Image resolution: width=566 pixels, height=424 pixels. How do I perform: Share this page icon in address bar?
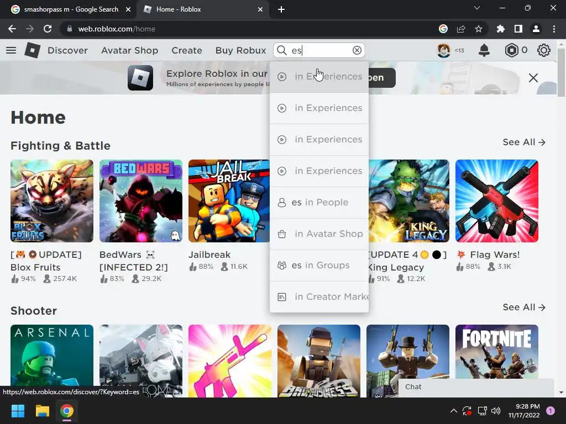coord(461,29)
